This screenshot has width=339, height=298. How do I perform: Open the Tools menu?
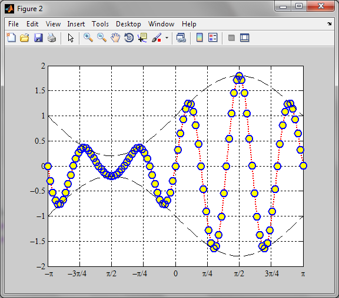click(100, 24)
